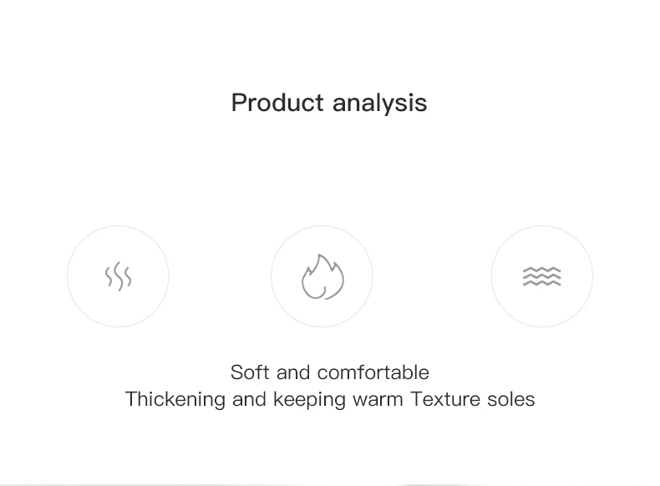Image resolution: width=660 pixels, height=486 pixels.
Task: Select the circle outline around the steam icon
Action: pos(118,276)
